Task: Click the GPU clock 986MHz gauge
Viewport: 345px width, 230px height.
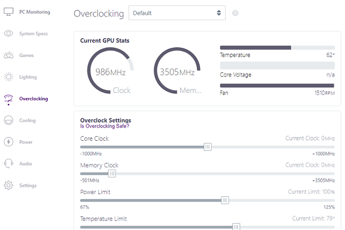Action: (x=110, y=72)
